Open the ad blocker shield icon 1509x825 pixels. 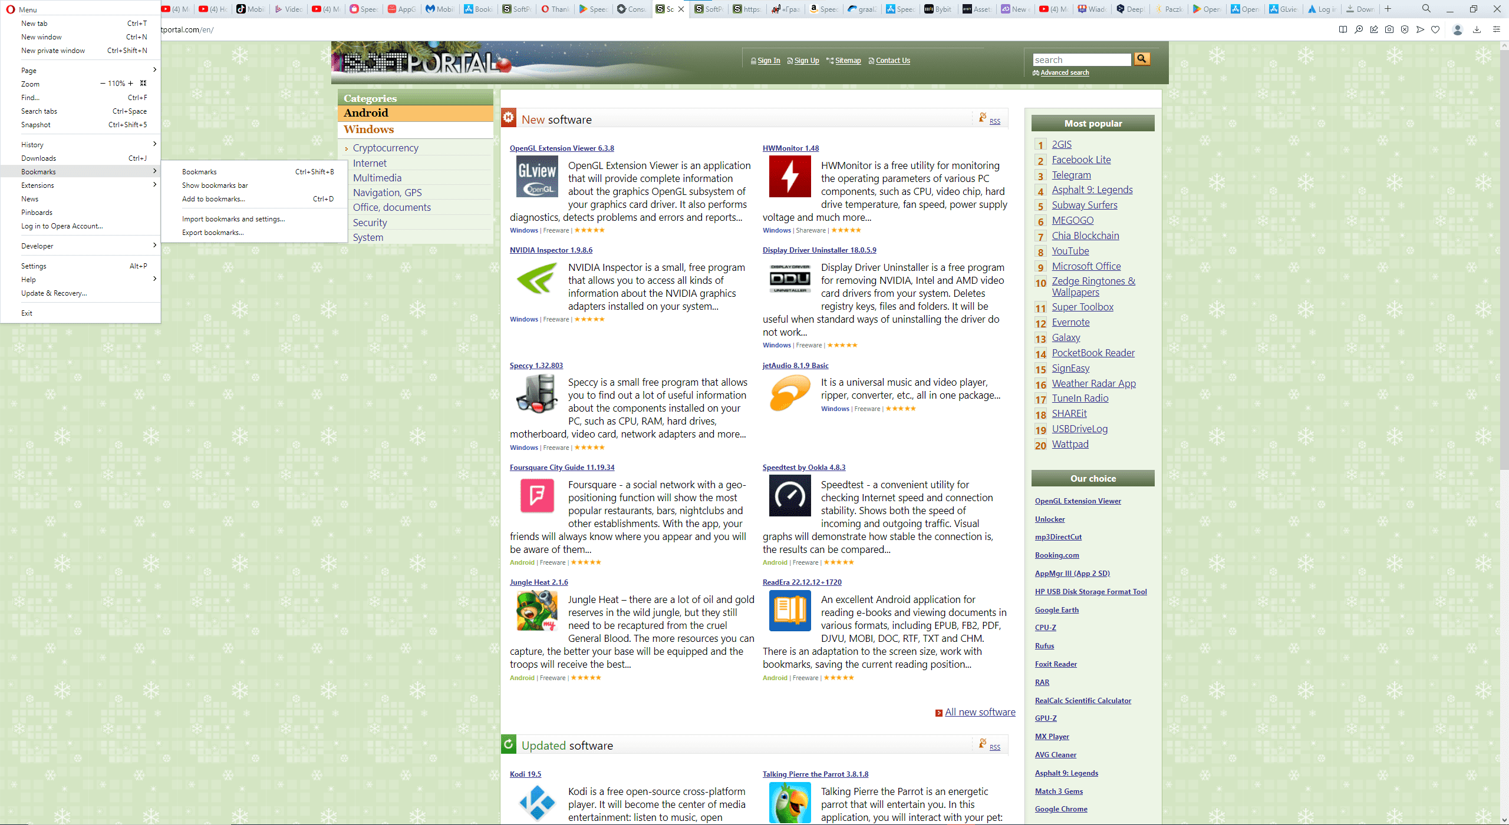(1405, 29)
